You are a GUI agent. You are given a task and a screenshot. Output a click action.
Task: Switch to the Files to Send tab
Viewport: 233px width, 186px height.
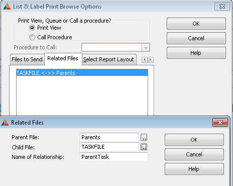[27, 59]
